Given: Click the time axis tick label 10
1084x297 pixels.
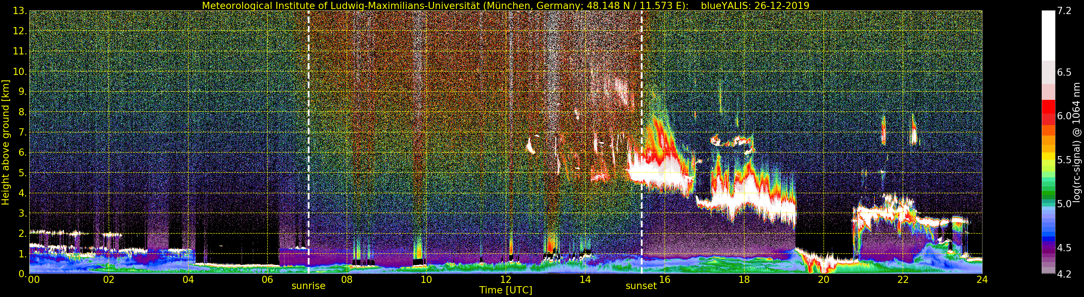Looking at the screenshot, I should pos(426,279).
